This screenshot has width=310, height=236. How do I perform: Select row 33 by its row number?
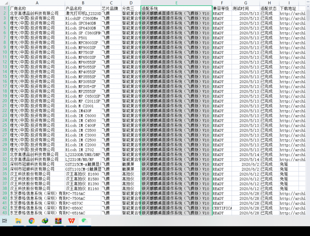click(x=4, y=164)
